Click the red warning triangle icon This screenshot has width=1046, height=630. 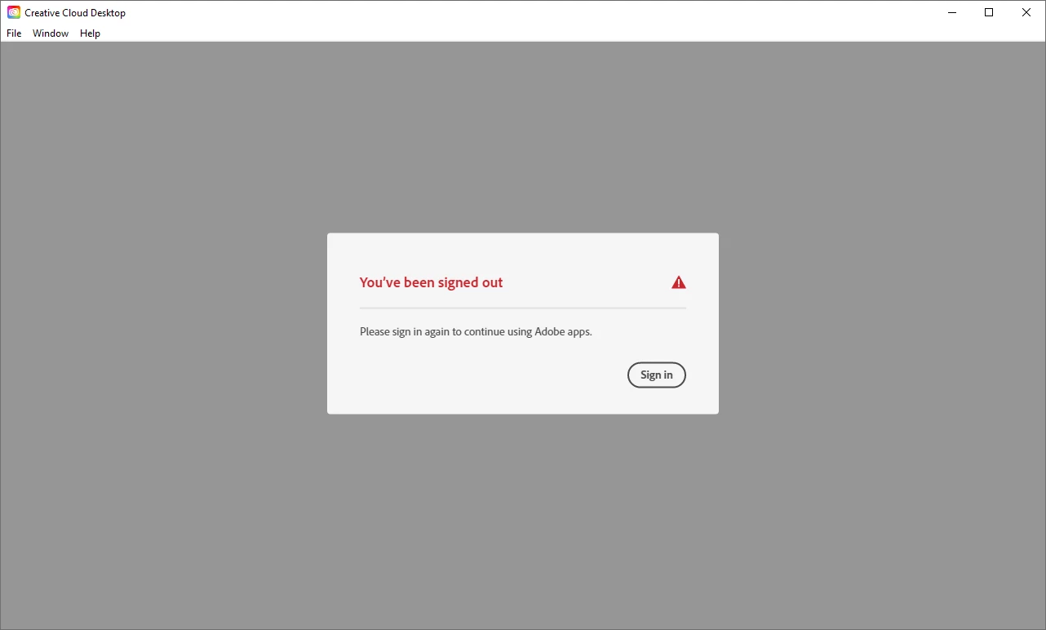[679, 282]
